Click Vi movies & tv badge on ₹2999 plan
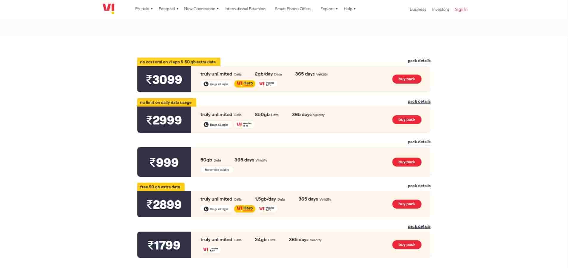This screenshot has height=268, width=568. click(244, 124)
